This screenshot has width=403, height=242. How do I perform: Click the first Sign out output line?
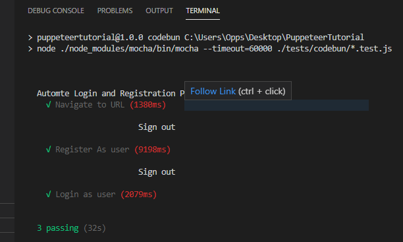point(157,127)
